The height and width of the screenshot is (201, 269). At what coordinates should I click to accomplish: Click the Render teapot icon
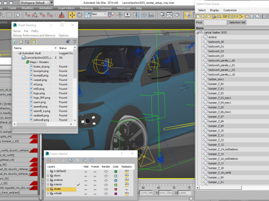click(177, 15)
